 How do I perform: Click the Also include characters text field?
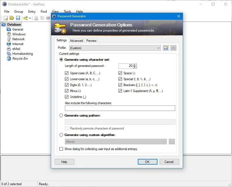pyautogui.click(x=120, y=108)
